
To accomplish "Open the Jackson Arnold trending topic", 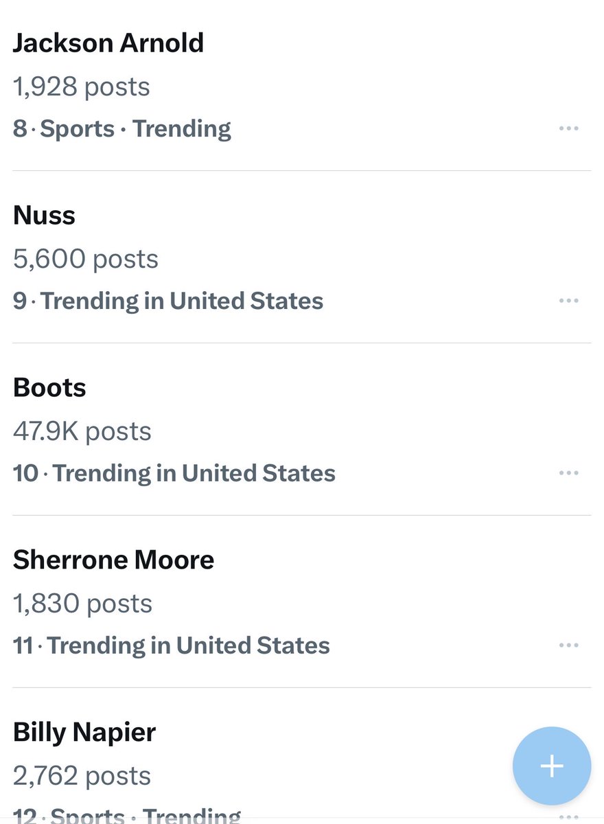I will pyautogui.click(x=108, y=43).
